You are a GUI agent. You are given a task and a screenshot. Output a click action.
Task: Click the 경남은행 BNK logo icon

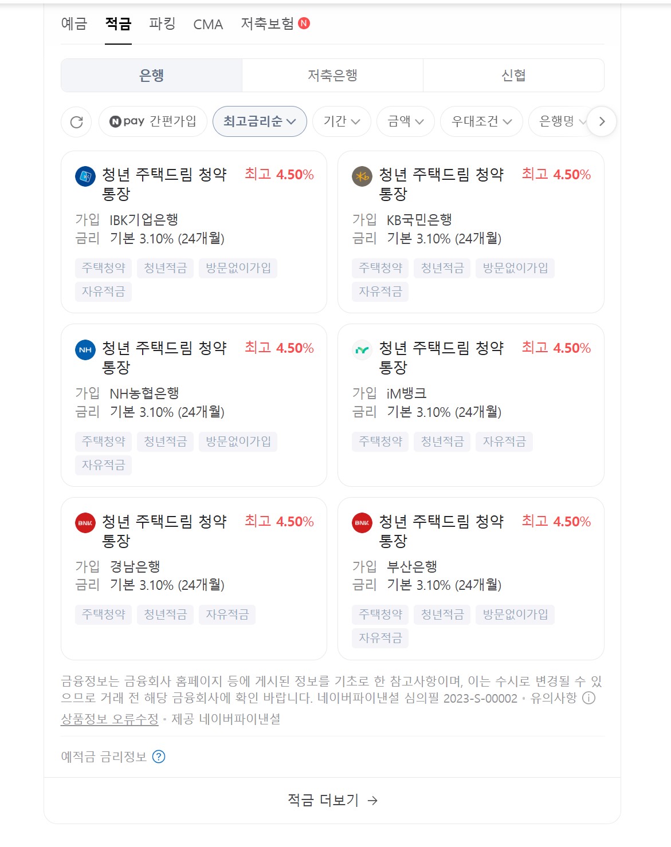(x=84, y=523)
